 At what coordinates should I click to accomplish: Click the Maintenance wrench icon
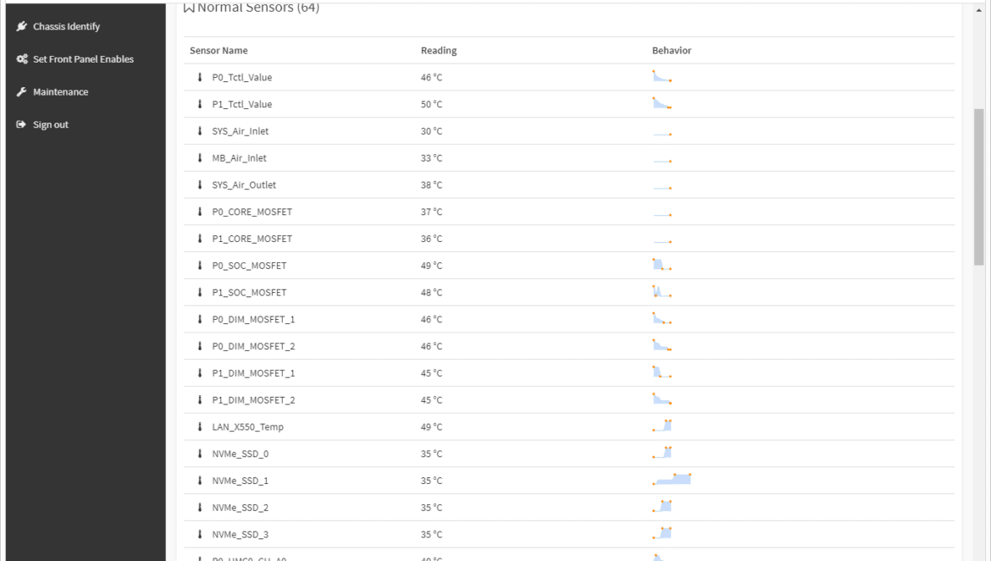point(21,91)
